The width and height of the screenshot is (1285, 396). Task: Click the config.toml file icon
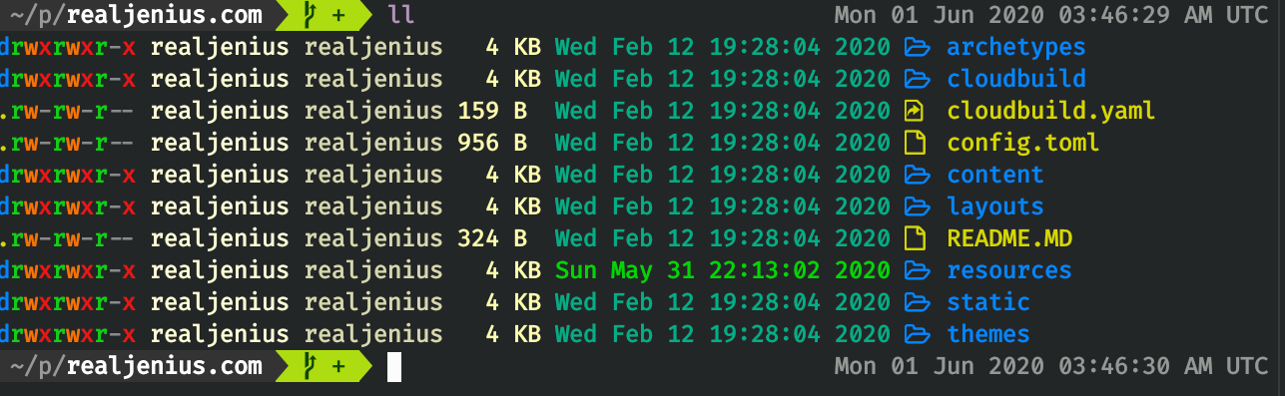pos(914,143)
